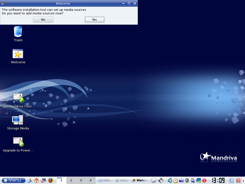245x184 pixels.
Task: Click the red update alert tray icon
Action: tap(204, 180)
